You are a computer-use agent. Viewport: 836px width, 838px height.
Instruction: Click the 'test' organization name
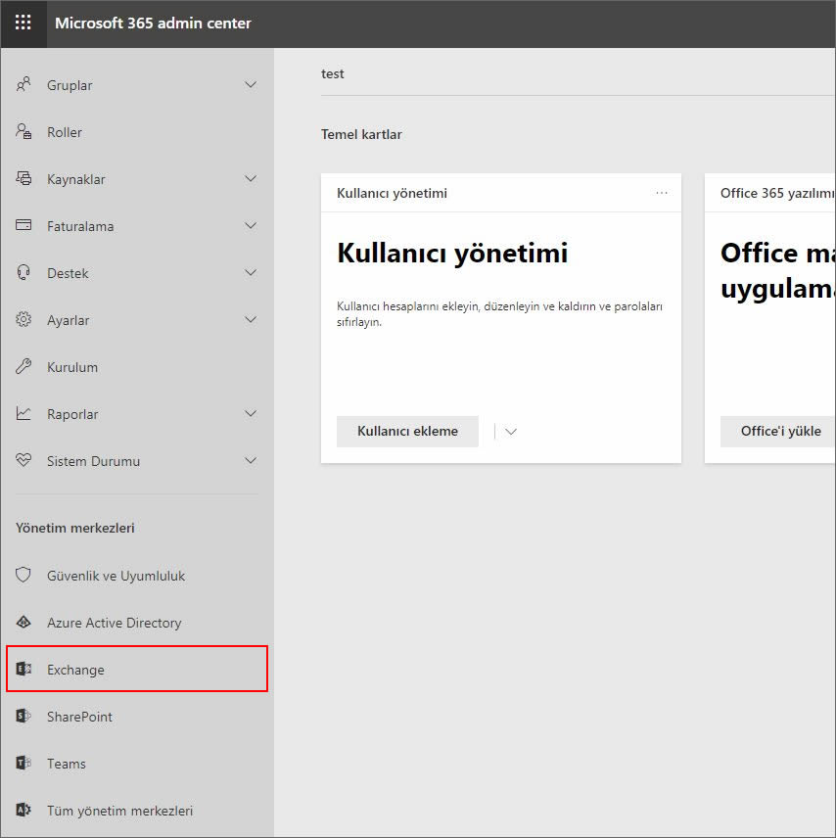coord(333,73)
